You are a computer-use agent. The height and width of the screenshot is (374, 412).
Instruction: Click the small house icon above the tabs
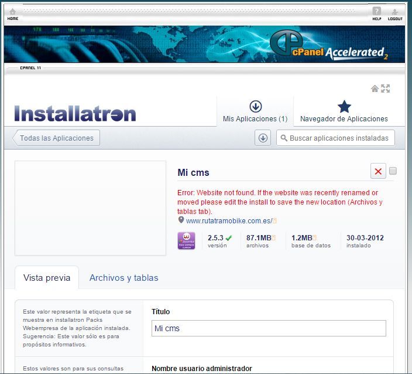tap(375, 89)
